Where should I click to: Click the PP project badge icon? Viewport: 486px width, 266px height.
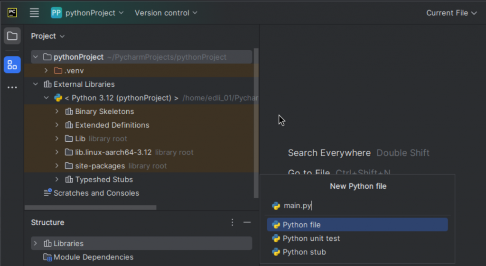tap(56, 13)
